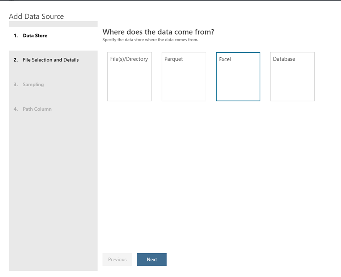Image resolution: width=341 pixels, height=277 pixels.
Task: Select the highlighted Excel tile
Action: pos(238,76)
